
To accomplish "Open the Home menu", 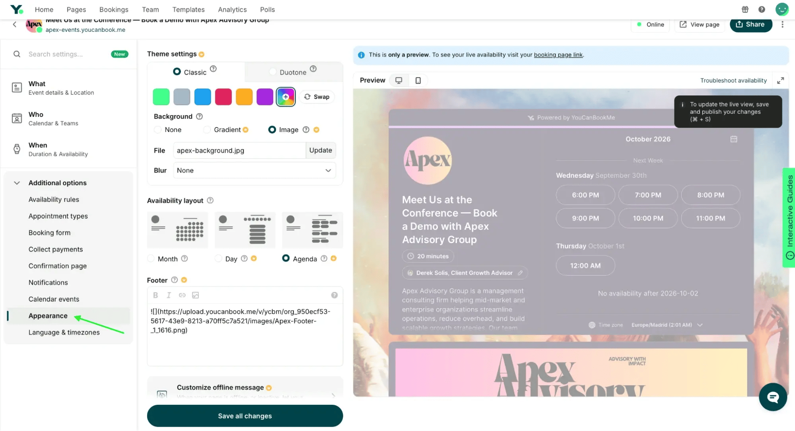I will coord(44,10).
